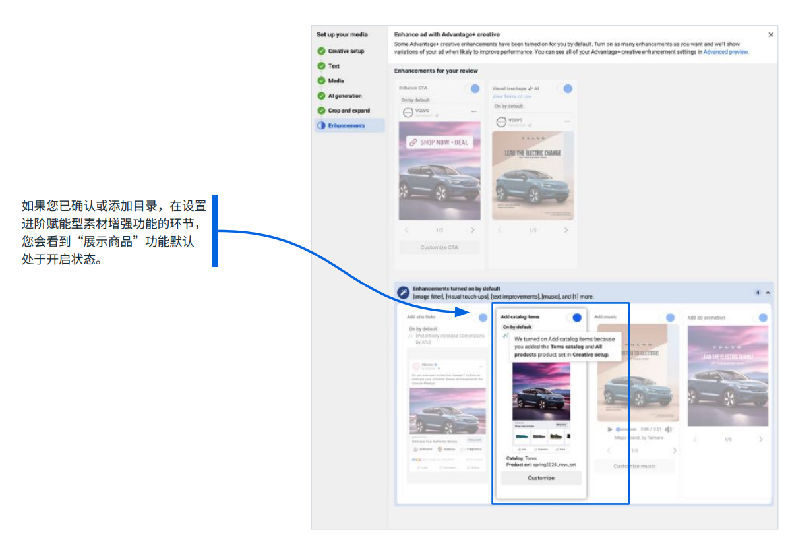Show previous Add music variation
The width and height of the screenshot is (788, 540).
pos(609,450)
